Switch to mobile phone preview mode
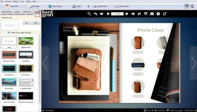This screenshot has width=197, height=112. pos(192,6)
